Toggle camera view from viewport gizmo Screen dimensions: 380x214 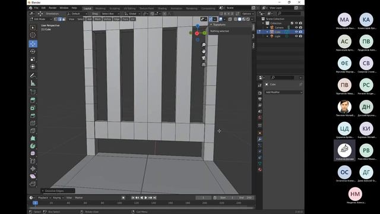click(x=204, y=58)
